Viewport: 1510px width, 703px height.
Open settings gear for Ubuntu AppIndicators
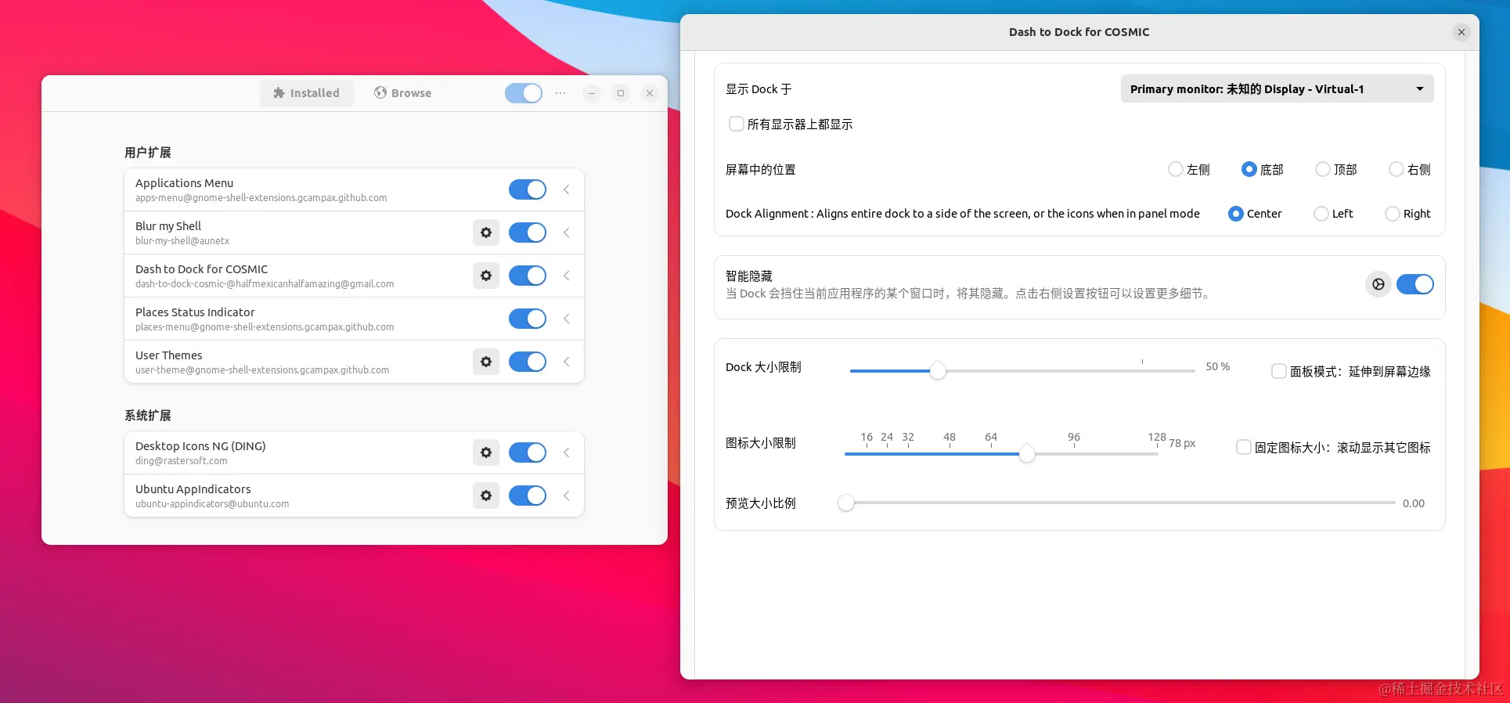(x=486, y=496)
